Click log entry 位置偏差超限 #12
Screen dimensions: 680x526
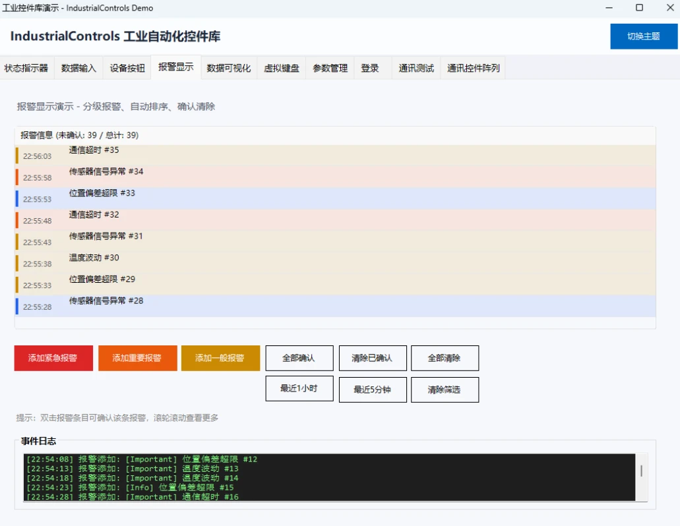(x=142, y=459)
